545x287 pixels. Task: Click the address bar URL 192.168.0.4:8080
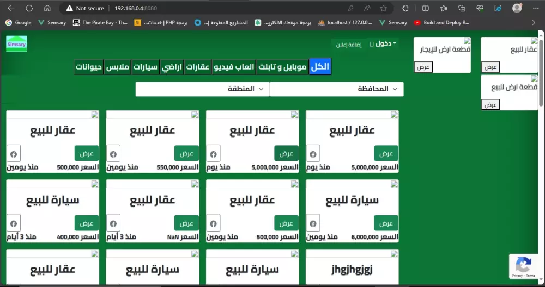click(x=136, y=8)
